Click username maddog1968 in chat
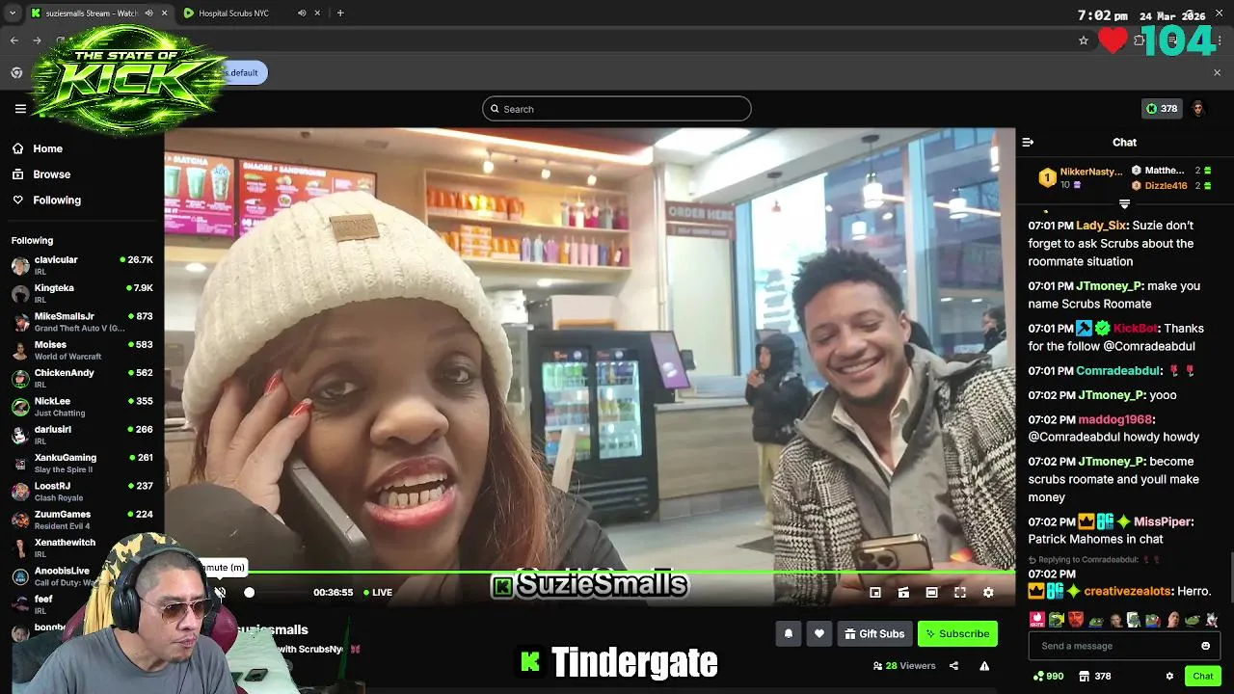The height and width of the screenshot is (694, 1234). (1115, 419)
